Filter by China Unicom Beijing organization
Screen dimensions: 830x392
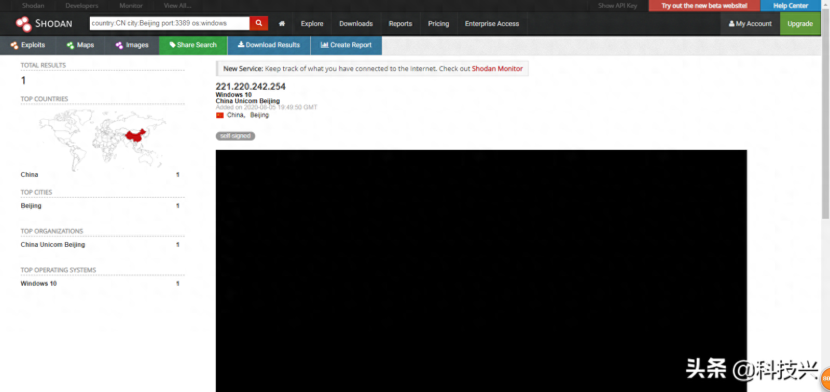[x=53, y=245]
